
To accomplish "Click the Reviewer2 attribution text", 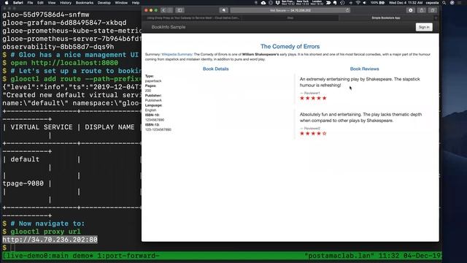I will (309, 129).
